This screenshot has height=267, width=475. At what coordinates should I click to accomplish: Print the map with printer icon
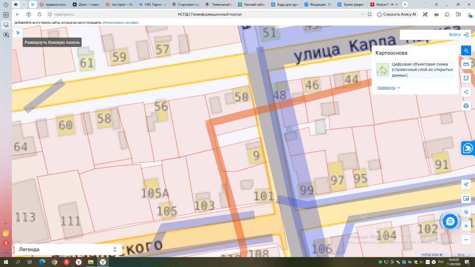466,106
